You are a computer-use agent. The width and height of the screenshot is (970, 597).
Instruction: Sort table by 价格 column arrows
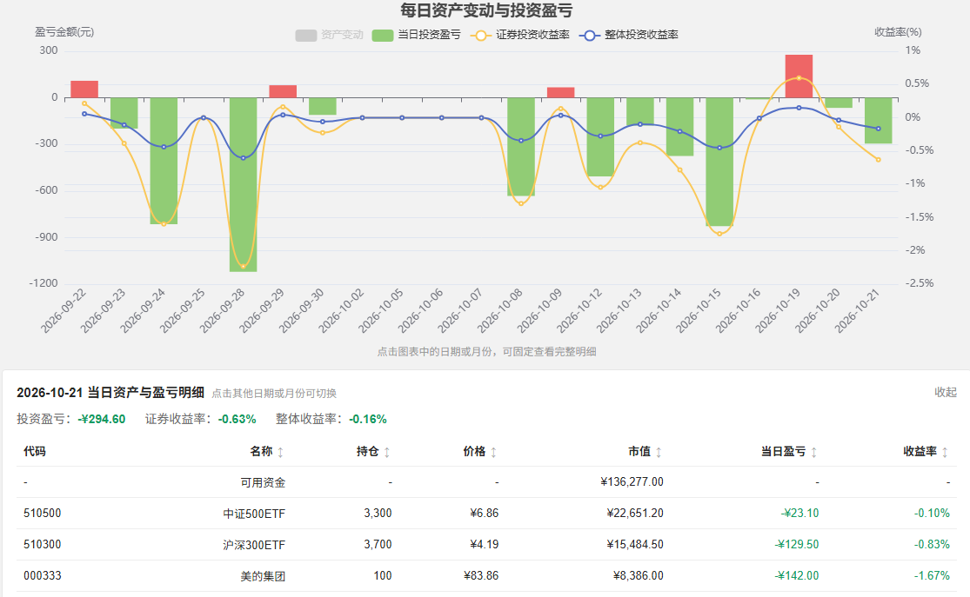click(493, 453)
